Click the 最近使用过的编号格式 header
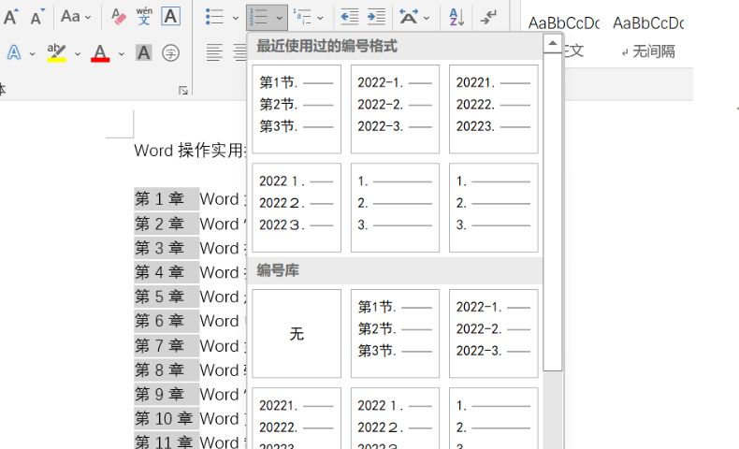This screenshot has width=739, height=449. click(x=326, y=46)
